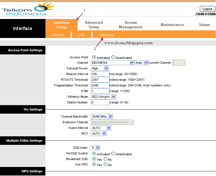Click the Guard Interval label
Image resolution: width=216 pixels, height=176 pixels.
(79, 128)
